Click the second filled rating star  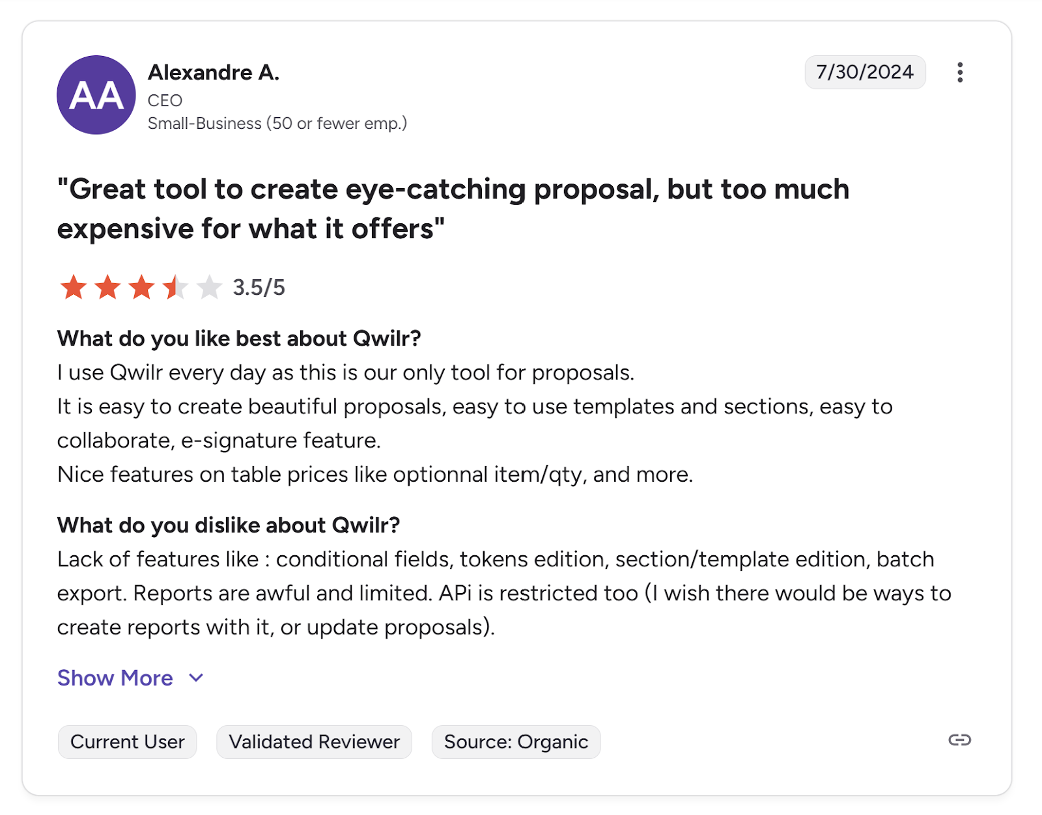(x=107, y=287)
